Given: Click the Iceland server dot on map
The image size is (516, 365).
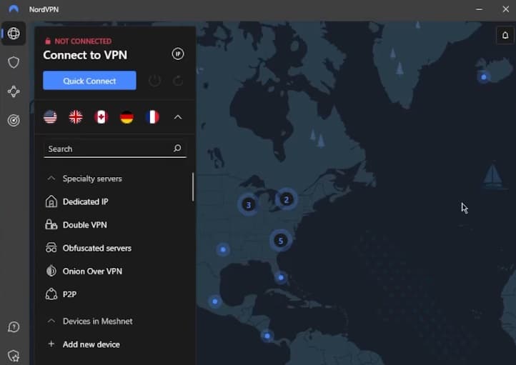Looking at the screenshot, I should pyautogui.click(x=484, y=77).
